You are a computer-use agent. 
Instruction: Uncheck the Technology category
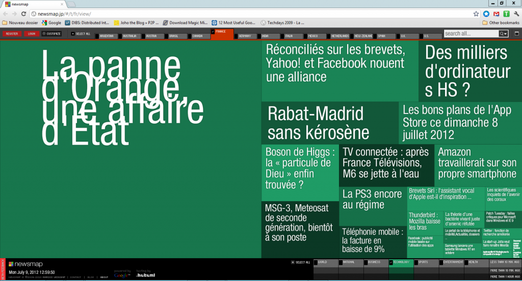coord(391,262)
